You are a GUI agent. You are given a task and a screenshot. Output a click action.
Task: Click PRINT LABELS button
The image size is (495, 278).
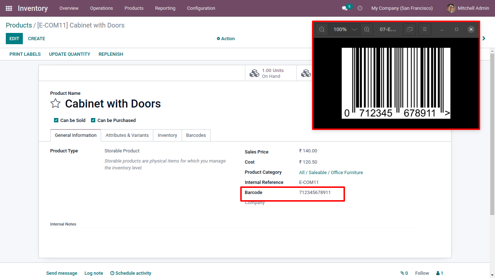[x=25, y=54]
